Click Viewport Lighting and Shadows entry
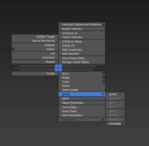Screen dimensions: 149x146 tap(82, 24)
